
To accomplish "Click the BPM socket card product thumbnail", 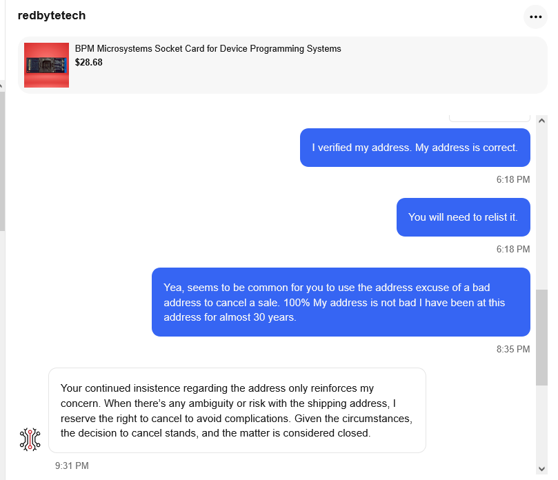I will [47, 65].
